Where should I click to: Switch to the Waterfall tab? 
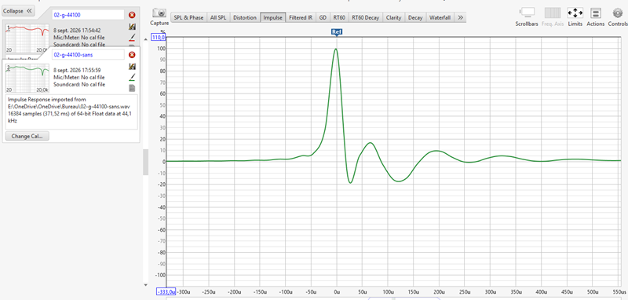[440, 17]
